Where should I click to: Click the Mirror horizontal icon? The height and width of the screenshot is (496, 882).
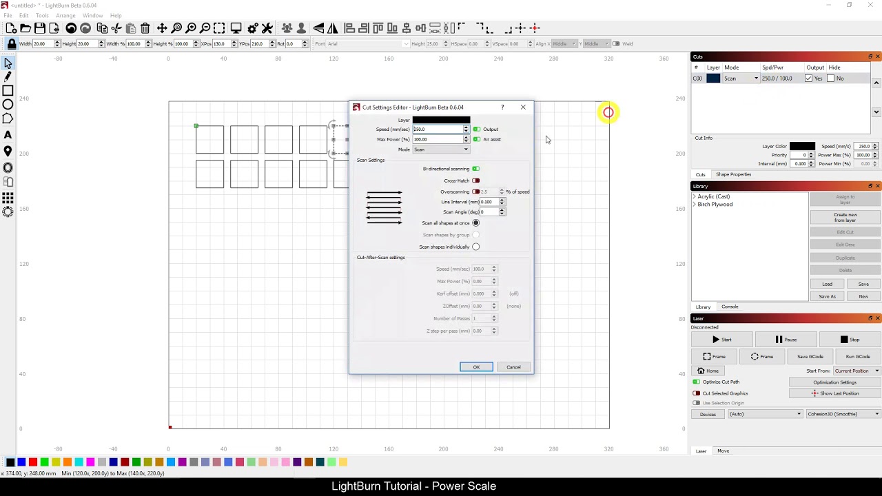tap(318, 28)
